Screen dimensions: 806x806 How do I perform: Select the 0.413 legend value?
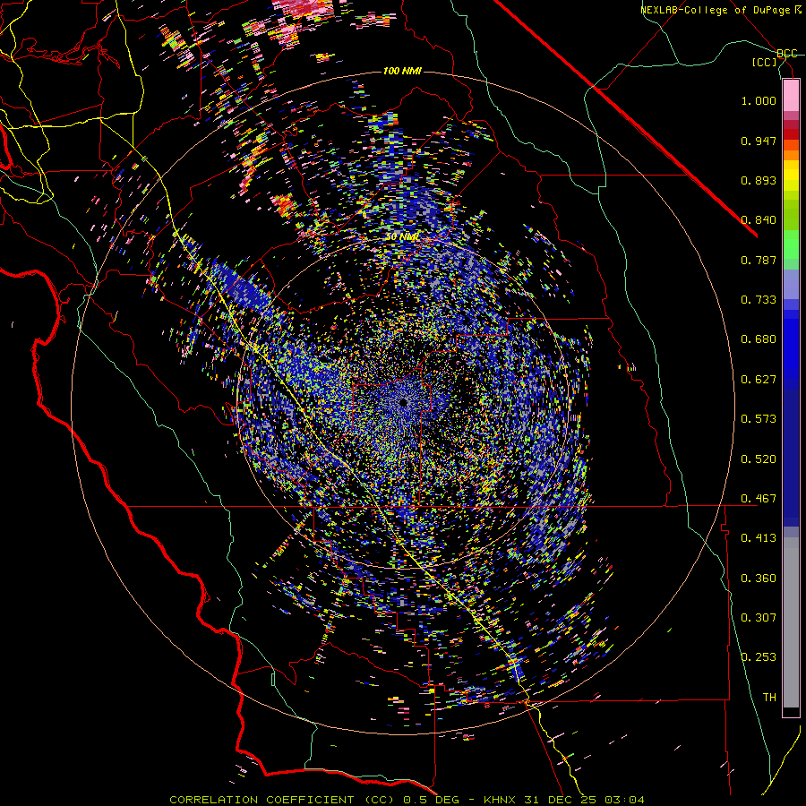tap(759, 538)
